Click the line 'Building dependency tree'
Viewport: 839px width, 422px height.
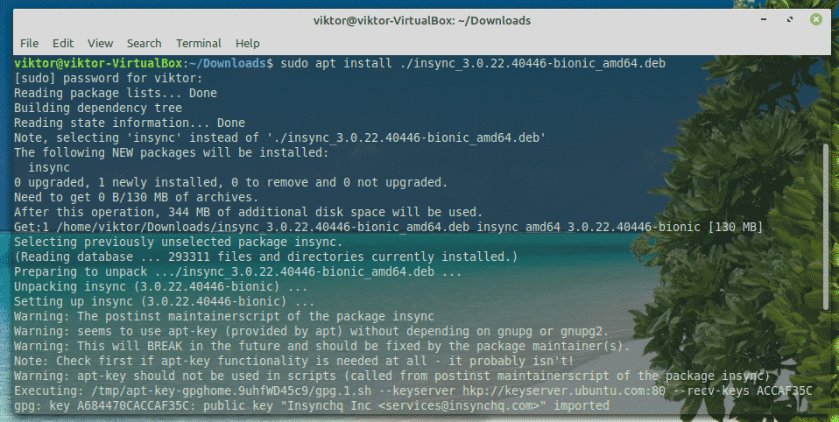pyautogui.click(x=98, y=108)
